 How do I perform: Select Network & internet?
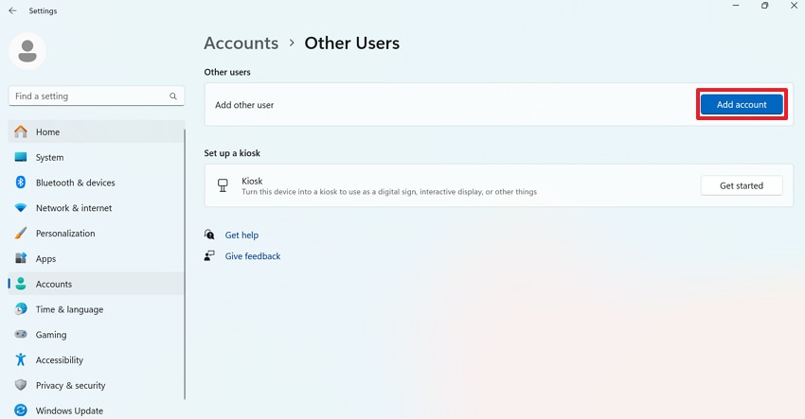coord(96,208)
